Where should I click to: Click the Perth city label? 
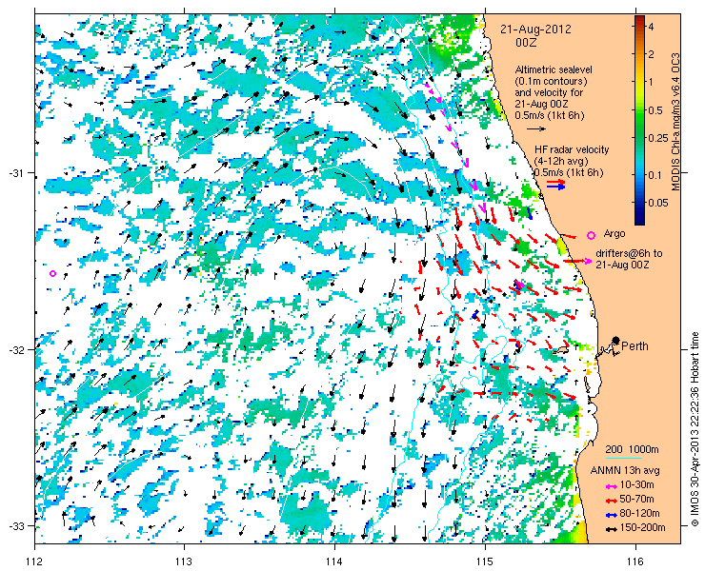coord(634,345)
